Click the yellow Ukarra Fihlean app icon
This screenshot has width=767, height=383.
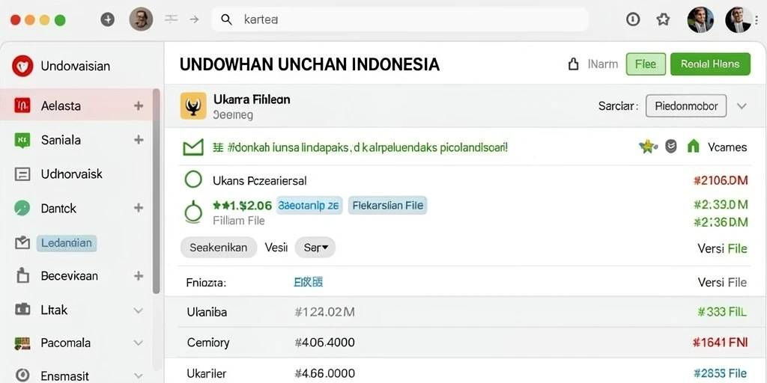click(193, 106)
